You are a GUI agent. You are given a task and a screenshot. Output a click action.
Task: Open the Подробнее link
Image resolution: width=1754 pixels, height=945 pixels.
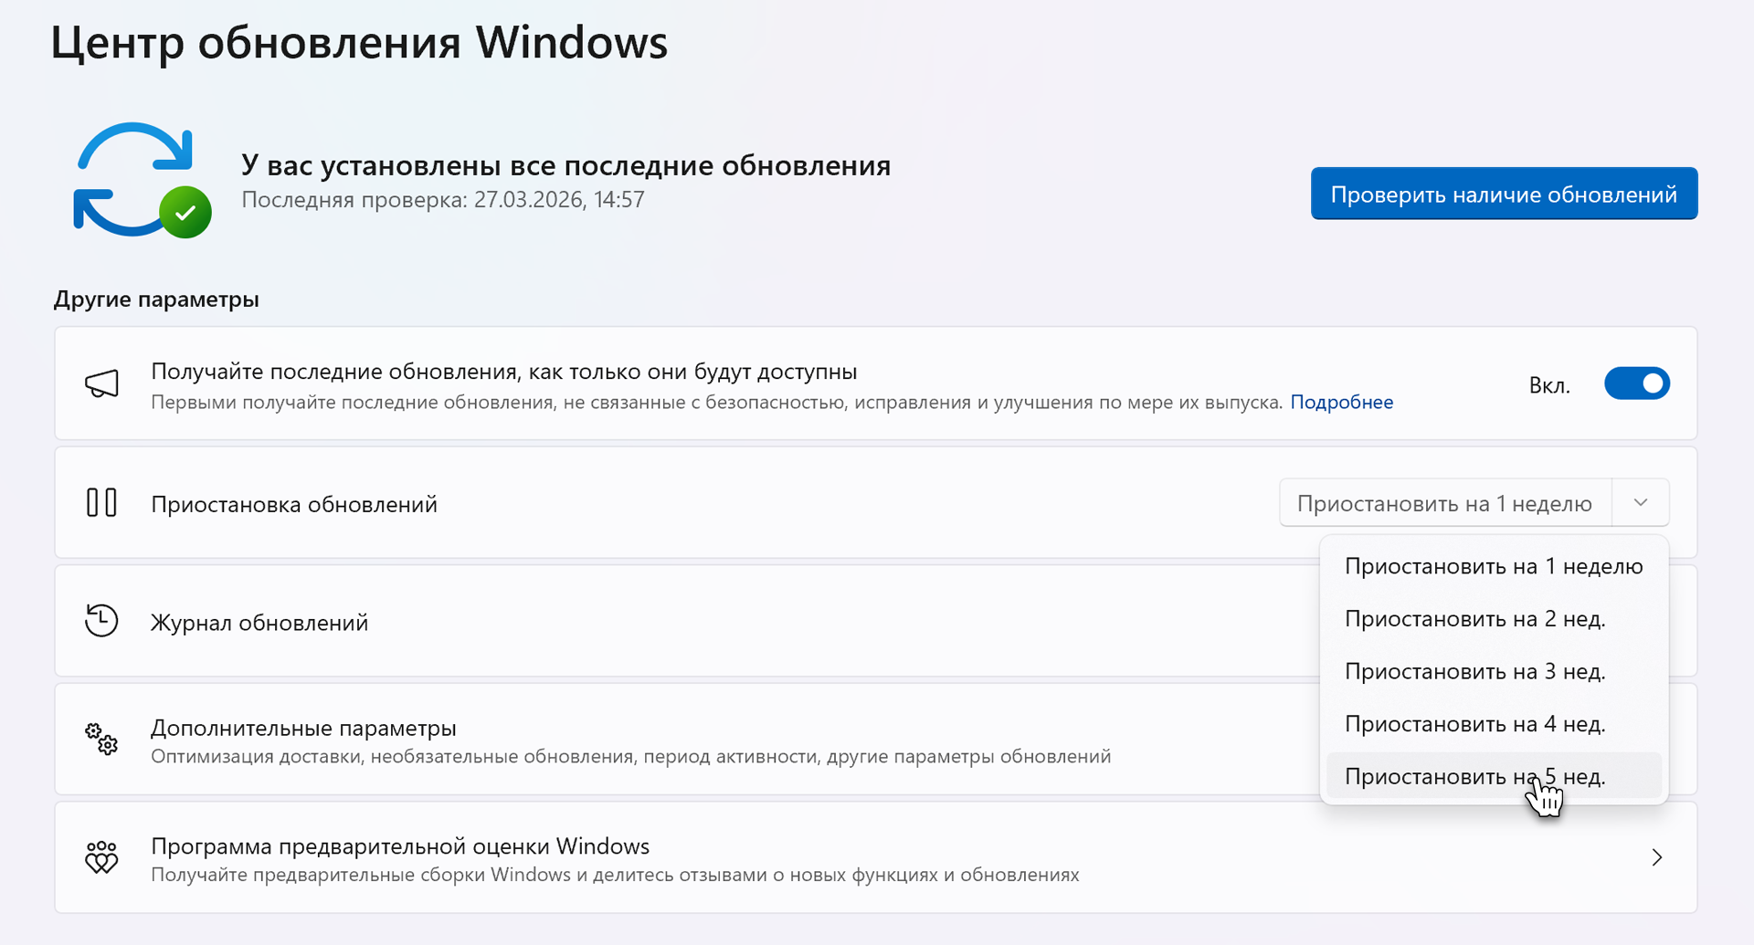coord(1341,403)
